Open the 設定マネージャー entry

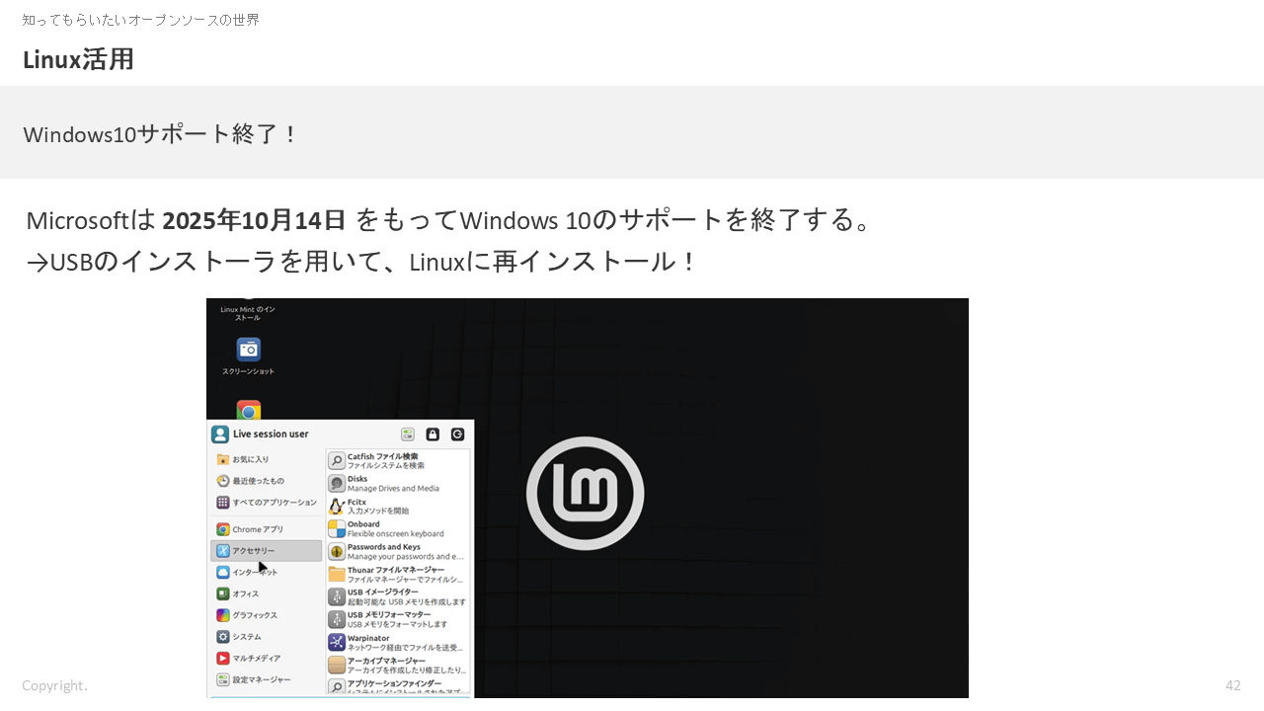(x=261, y=679)
